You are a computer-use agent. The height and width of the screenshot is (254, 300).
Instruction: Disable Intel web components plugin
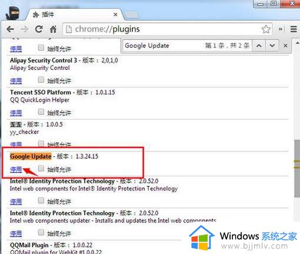(16, 202)
